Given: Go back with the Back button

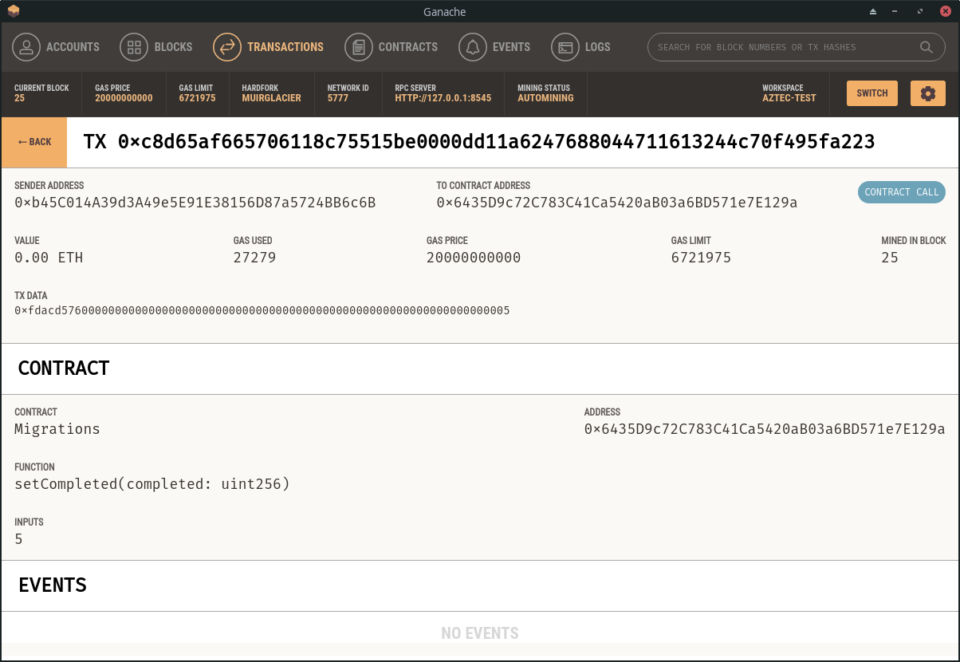Looking at the screenshot, I should click(x=34, y=142).
